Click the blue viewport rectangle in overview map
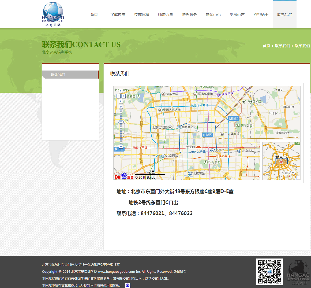311x288 pixels. 281,161
